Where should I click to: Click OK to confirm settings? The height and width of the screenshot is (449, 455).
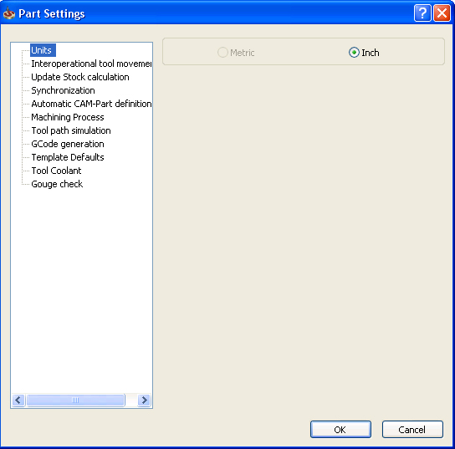point(340,429)
